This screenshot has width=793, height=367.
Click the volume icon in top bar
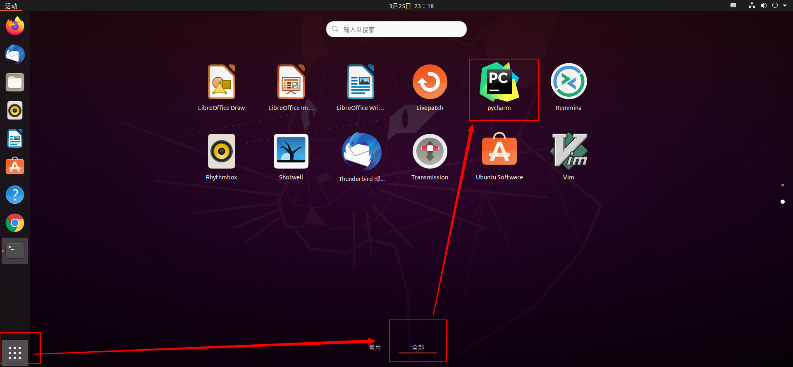763,6
